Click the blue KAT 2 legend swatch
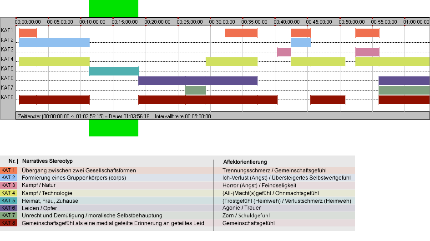 9,178
